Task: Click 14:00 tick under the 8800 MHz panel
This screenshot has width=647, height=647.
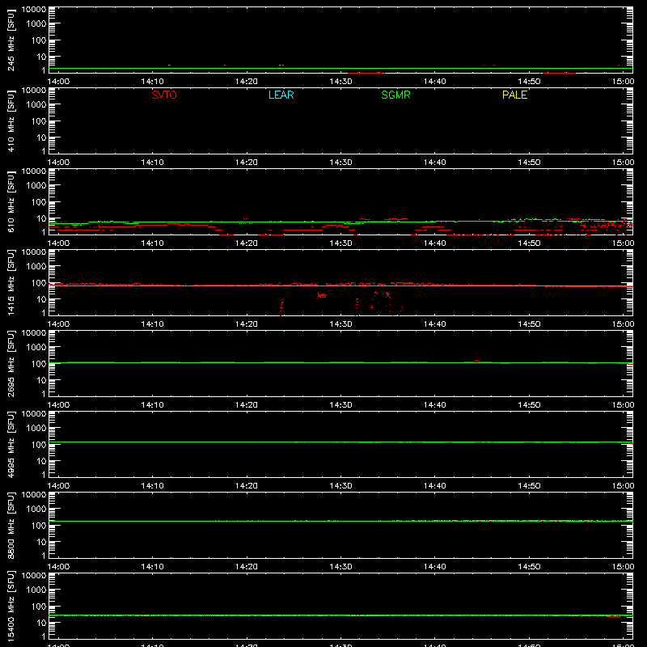Action: pos(58,567)
